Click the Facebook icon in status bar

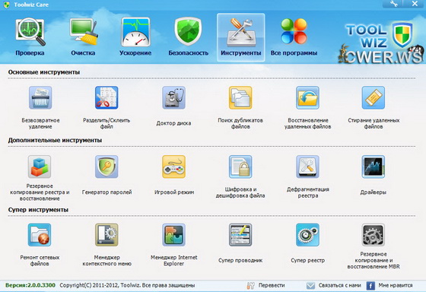[370, 285]
